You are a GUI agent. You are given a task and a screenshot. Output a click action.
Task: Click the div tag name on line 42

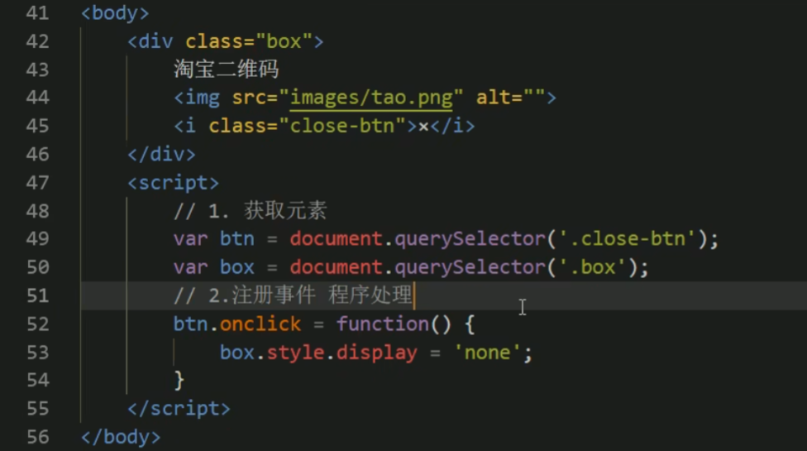155,41
